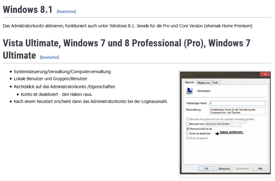Click 'Lokale Benutzer und Gruppen/Benutzer' list item
The width and height of the screenshot is (275, 181).
[51, 79]
